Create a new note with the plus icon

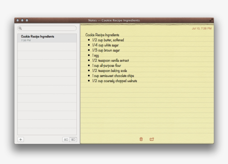20,139
